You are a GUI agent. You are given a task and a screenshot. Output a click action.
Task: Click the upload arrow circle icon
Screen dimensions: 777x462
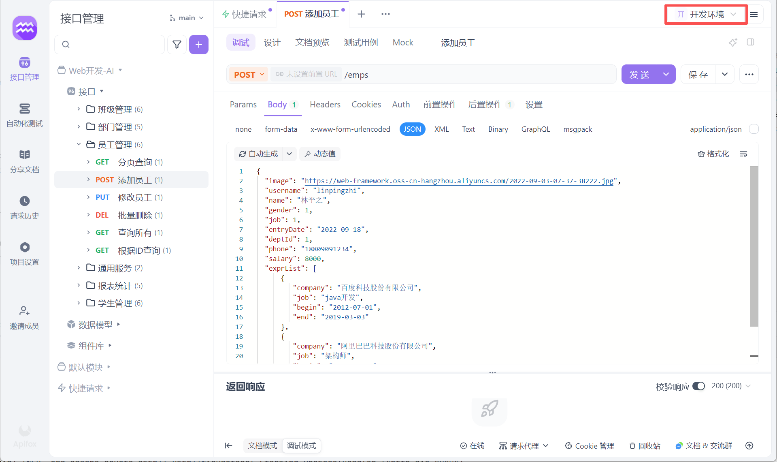point(749,446)
